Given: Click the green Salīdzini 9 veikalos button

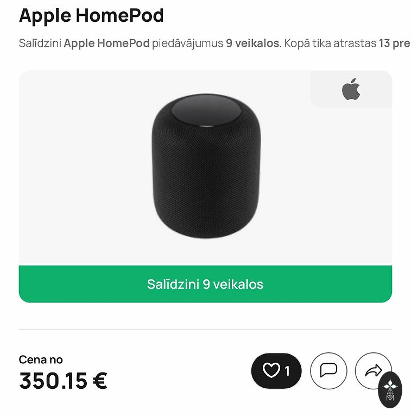Looking at the screenshot, I should [205, 284].
